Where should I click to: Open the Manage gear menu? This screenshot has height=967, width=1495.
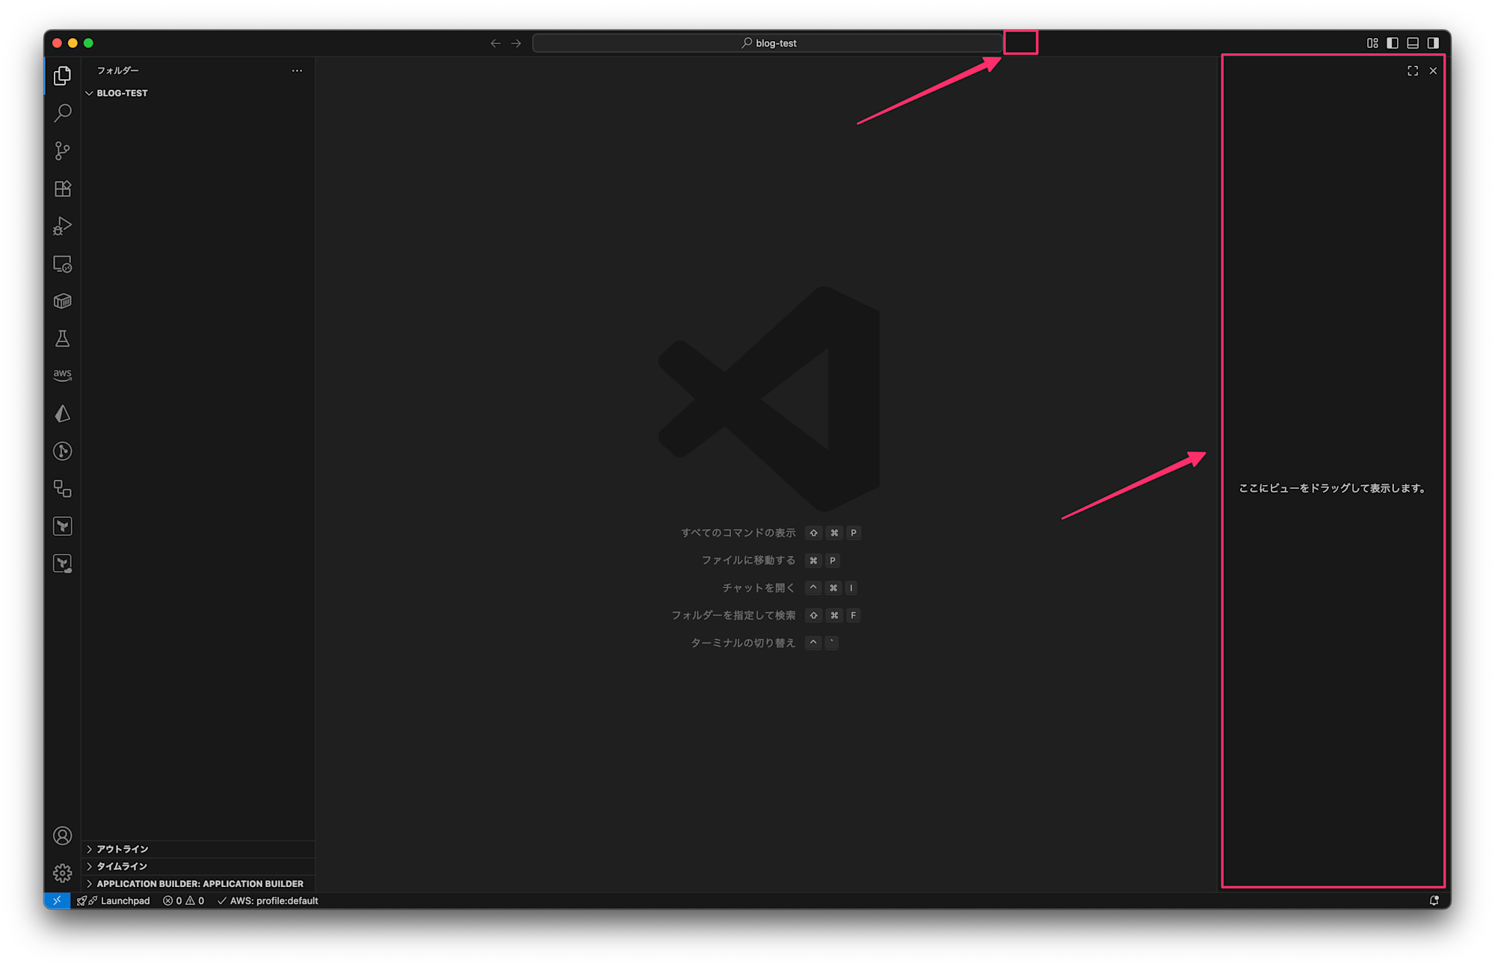63,873
